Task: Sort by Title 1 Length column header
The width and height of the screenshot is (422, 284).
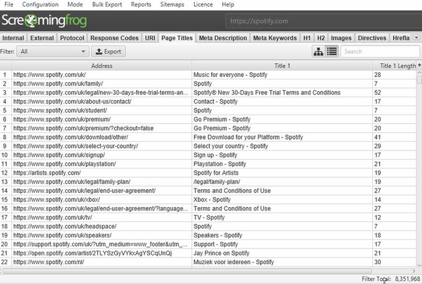Action: click(395, 66)
